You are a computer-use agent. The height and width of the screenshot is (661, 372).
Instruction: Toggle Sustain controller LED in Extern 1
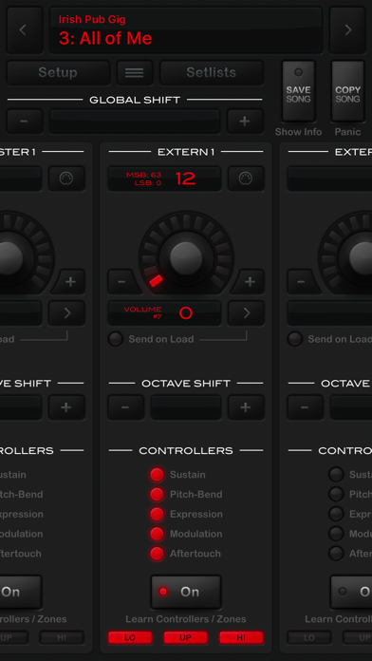pos(157,475)
